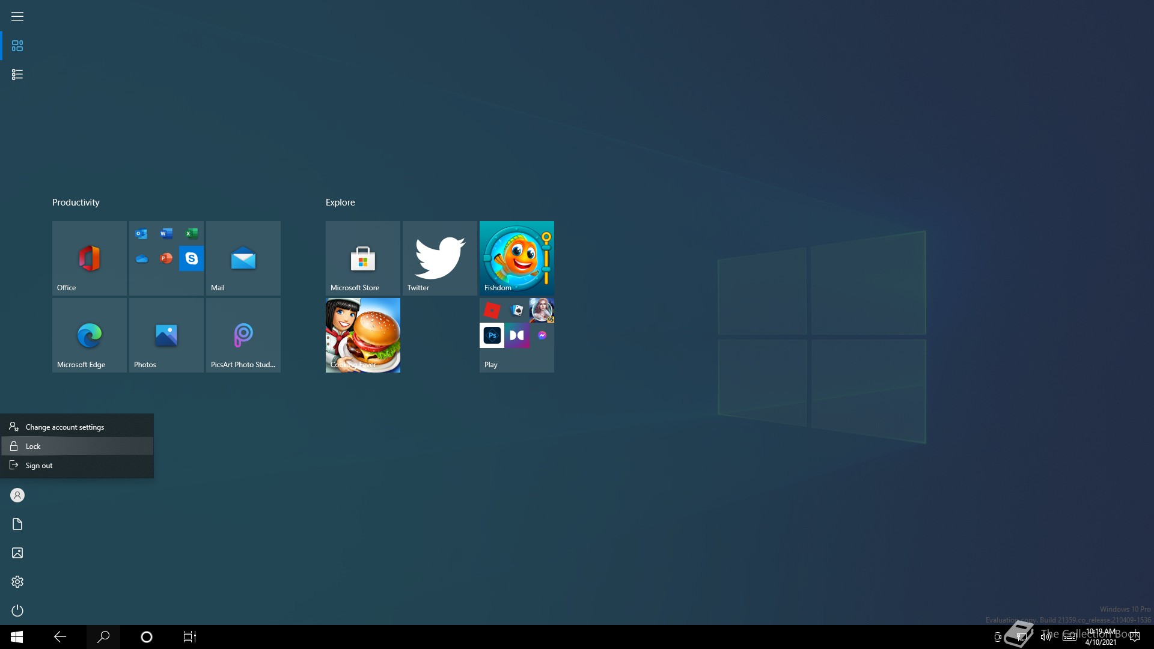Viewport: 1154px width, 649px height.
Task: Click the Productivity group header
Action: click(76, 203)
